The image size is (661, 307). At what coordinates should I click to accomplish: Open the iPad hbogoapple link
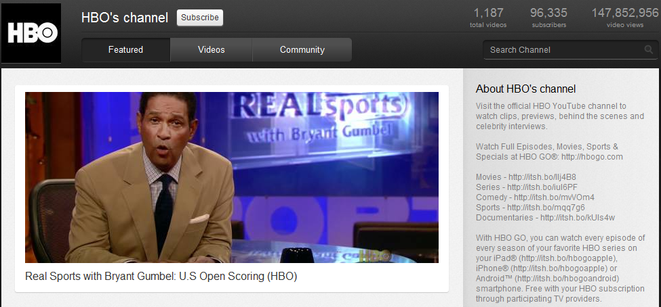pyautogui.click(x=569, y=258)
